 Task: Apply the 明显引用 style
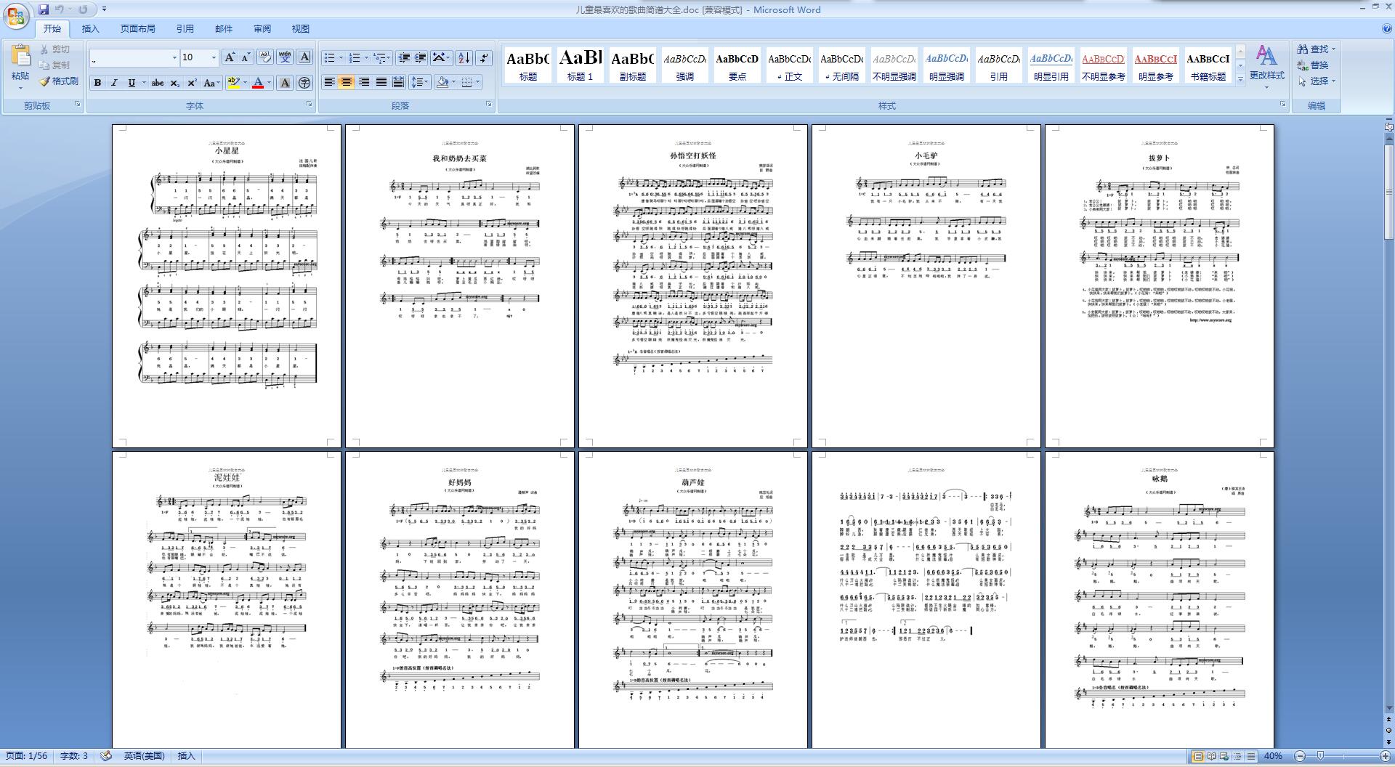point(1051,65)
